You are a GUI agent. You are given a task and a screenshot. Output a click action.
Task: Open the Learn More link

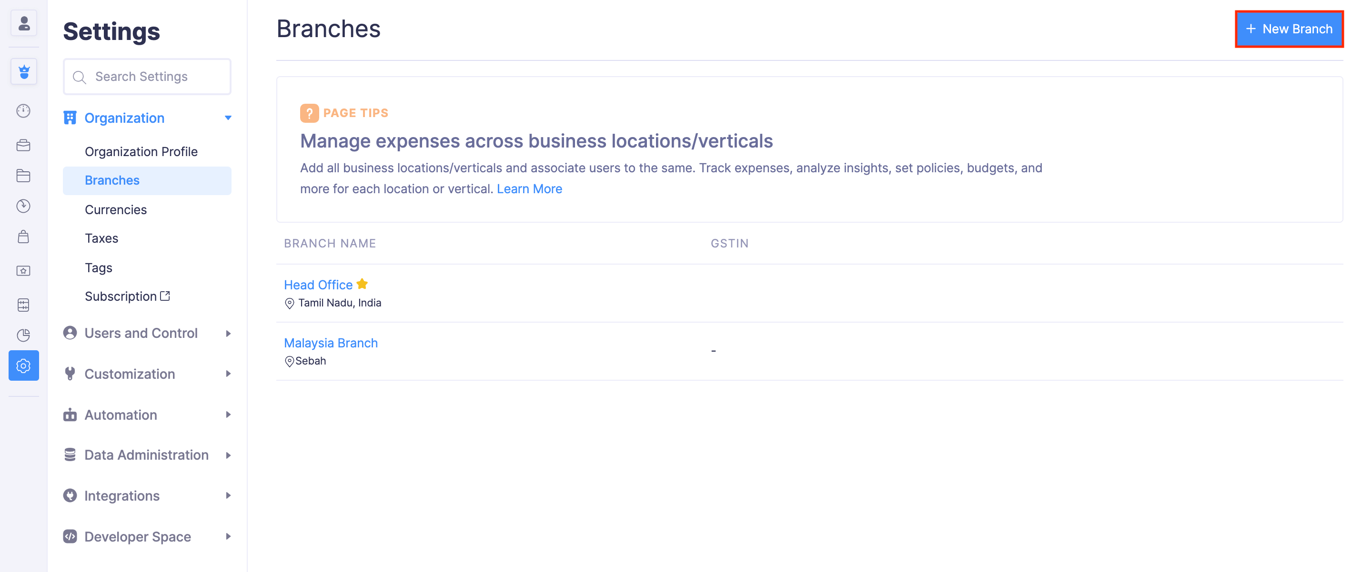click(x=529, y=189)
